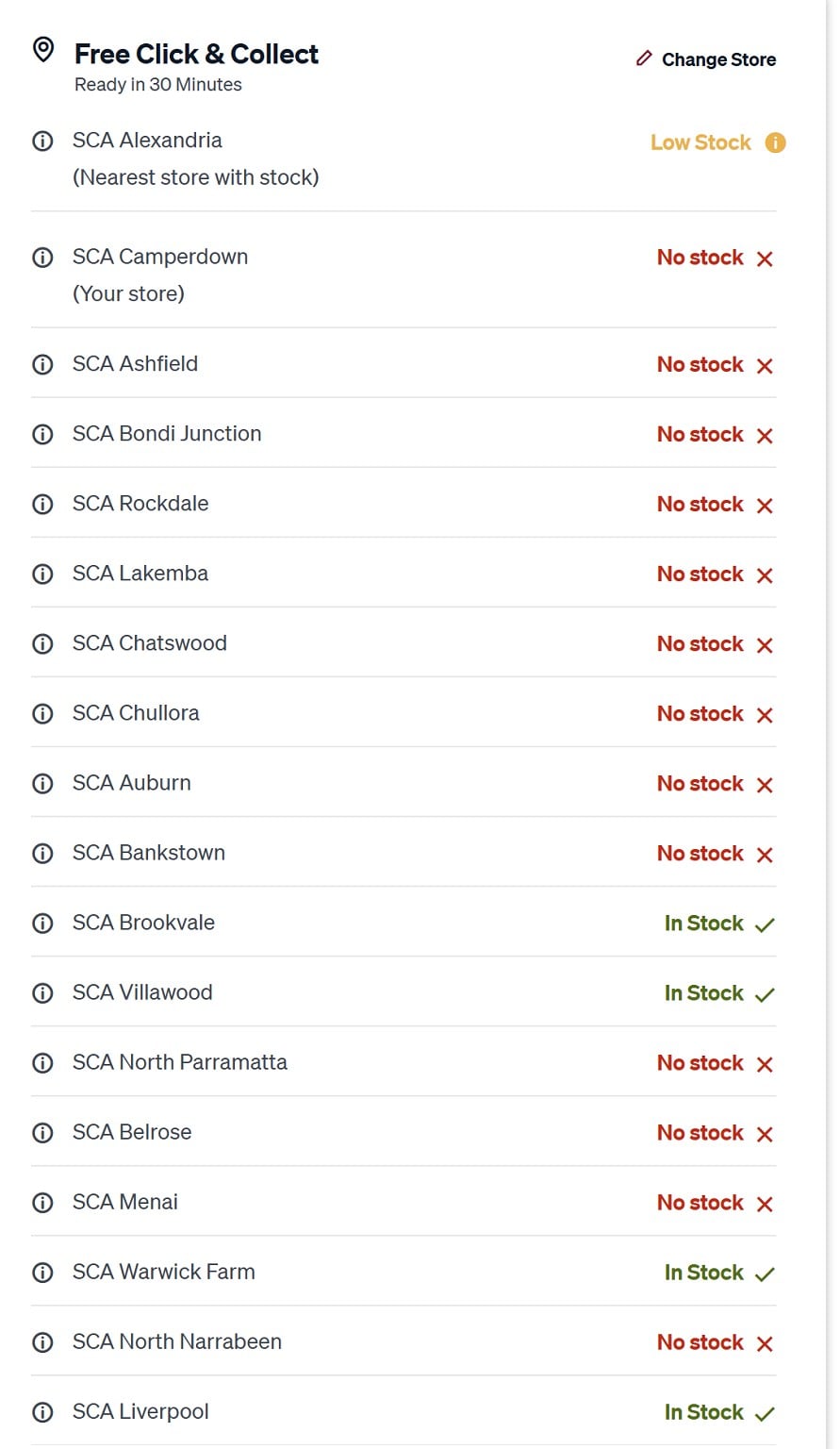
Task: Click the info icon beside SCA Alexandria
Action: [42, 142]
